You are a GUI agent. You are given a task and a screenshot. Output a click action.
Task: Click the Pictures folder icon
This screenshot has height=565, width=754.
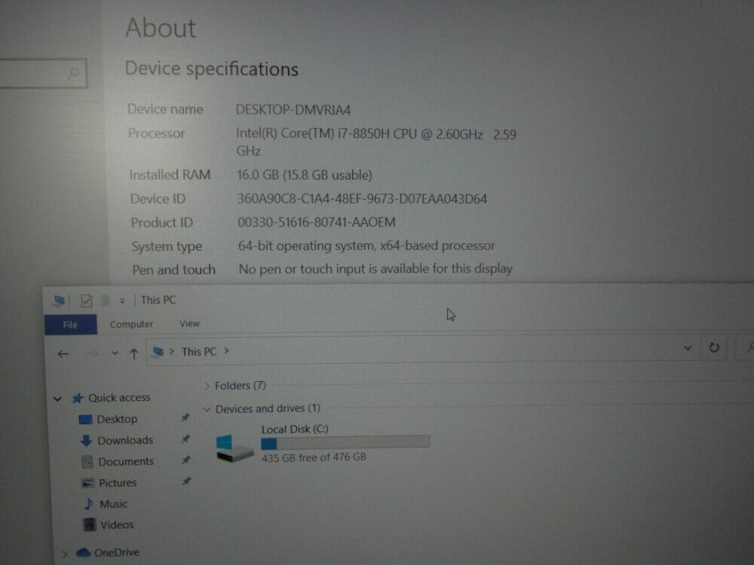point(87,483)
